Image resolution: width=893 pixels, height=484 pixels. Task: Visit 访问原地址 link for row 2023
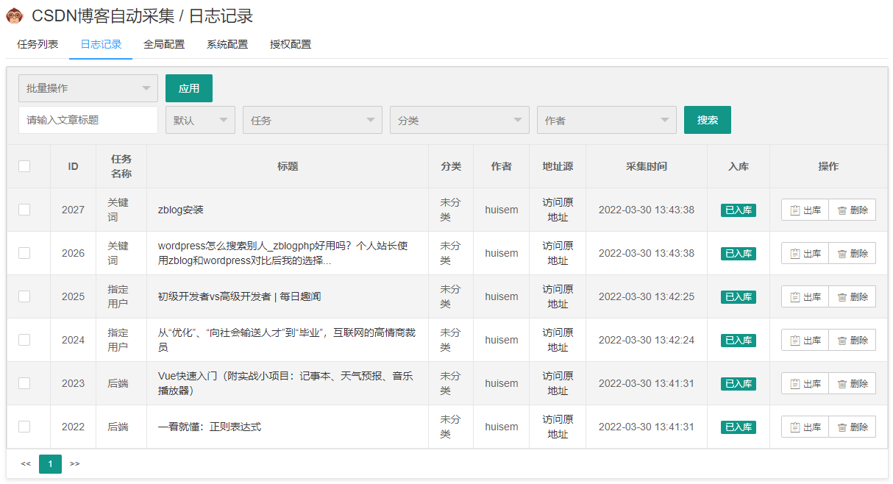(x=558, y=383)
